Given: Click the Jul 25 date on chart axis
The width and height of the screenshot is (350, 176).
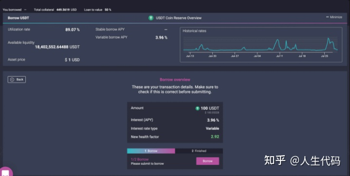Looking at the screenshot, I should (325, 56).
